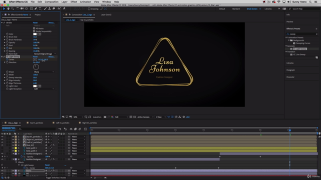
Task: Toggle visibility of the BG layer
Action: (2, 173)
